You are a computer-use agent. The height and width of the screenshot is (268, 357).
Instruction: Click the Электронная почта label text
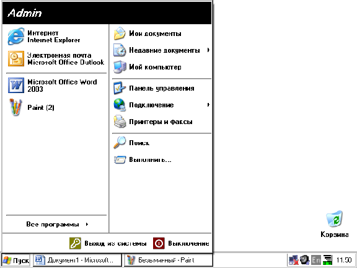click(59, 55)
